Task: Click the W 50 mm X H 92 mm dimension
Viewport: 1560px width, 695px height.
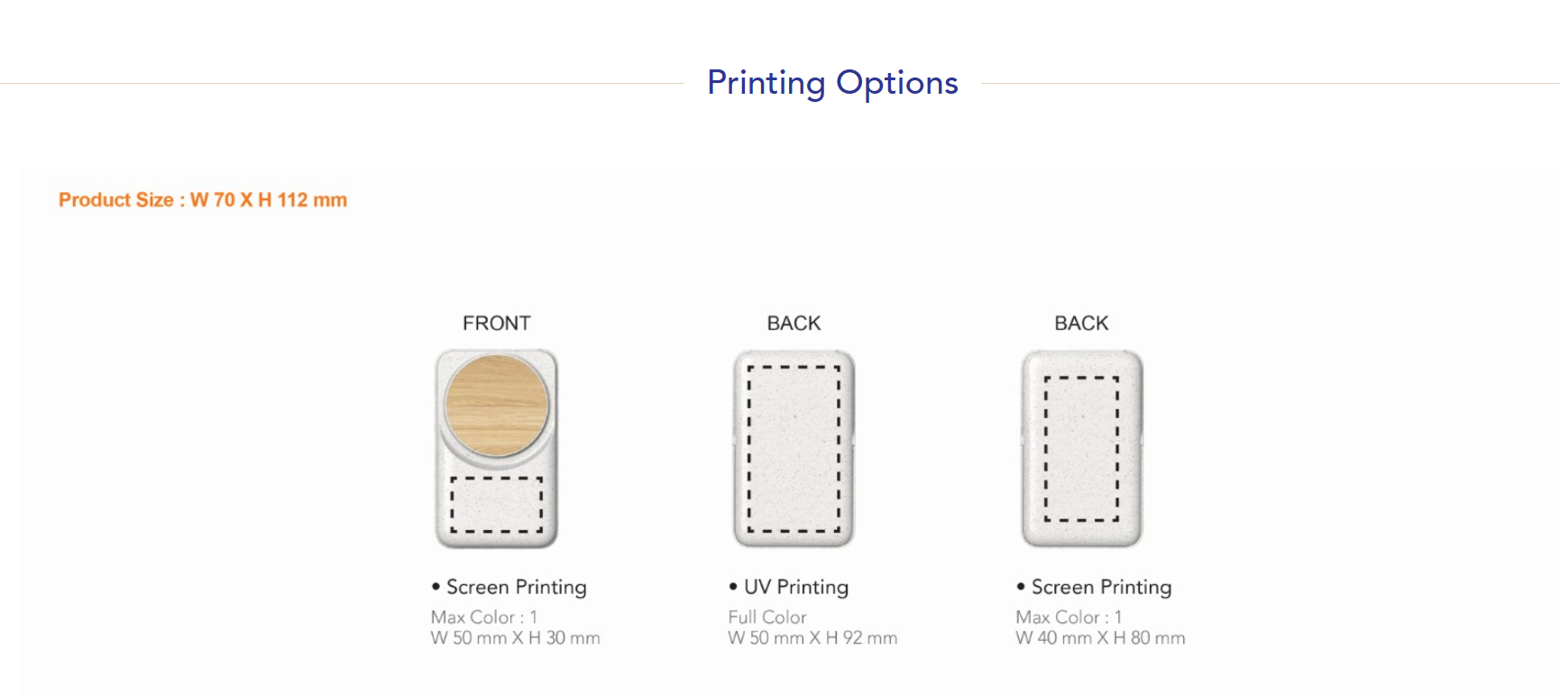Action: click(812, 638)
